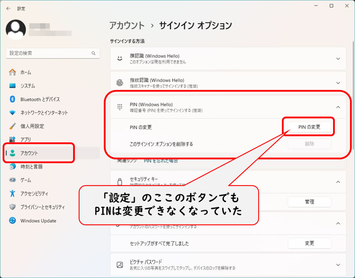
Task: Click the 管理 button for security key
Action: 309,202
